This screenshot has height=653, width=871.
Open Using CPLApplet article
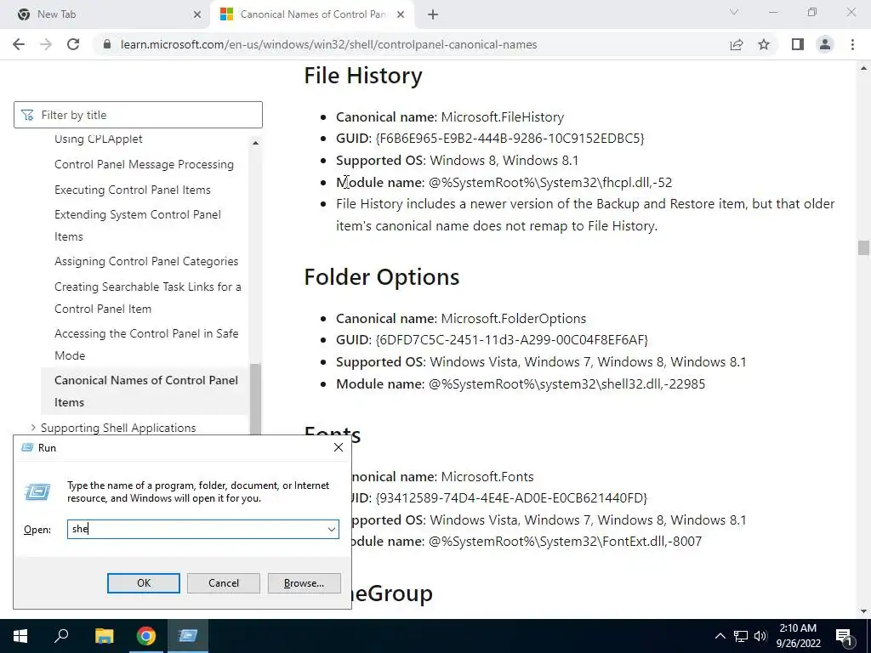[99, 139]
